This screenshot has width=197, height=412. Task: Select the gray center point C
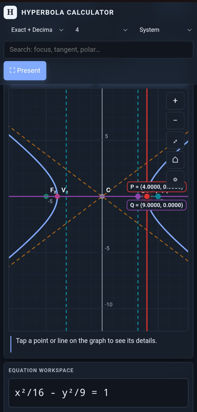[102, 196]
